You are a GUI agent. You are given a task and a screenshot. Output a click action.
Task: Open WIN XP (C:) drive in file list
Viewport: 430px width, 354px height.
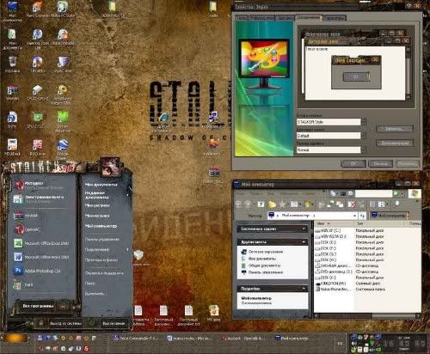pos(328,230)
